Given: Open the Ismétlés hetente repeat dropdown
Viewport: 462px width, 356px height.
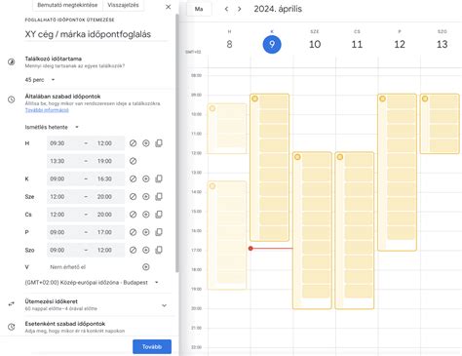Looking at the screenshot, I should pos(52,127).
